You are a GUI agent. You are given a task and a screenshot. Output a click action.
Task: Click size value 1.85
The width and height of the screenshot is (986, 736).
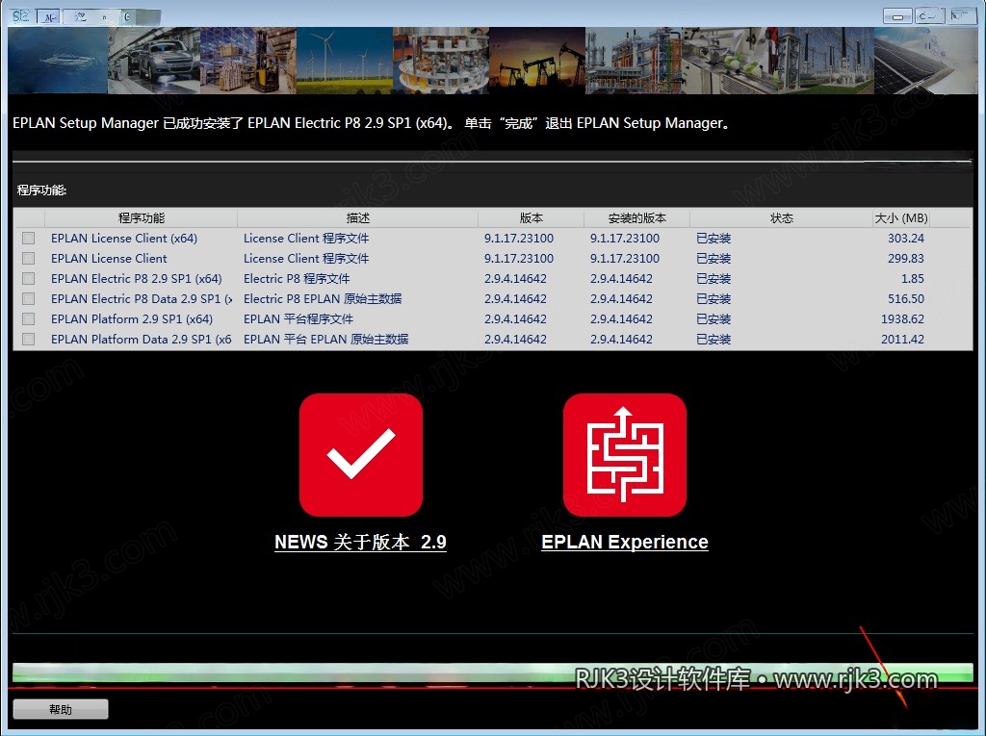click(x=913, y=278)
